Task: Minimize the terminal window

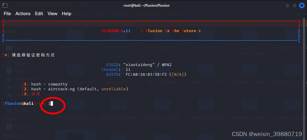Action: coord(287,5)
